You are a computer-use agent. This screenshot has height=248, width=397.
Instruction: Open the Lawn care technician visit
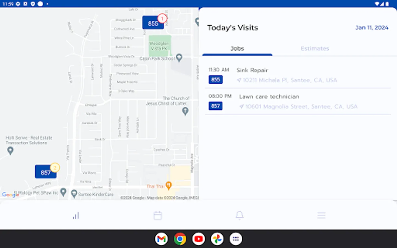269,96
